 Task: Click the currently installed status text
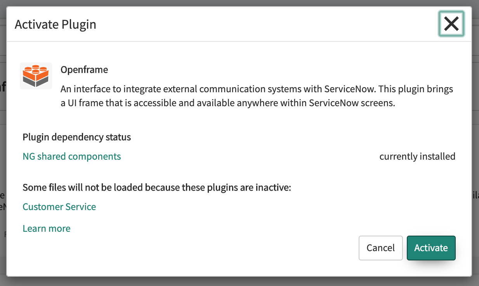coord(417,156)
